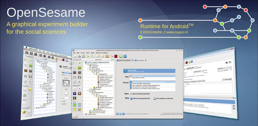Image resolution: width=258 pixels, height=126 pixels.
Task: Select the synth speaker icon in center window
Action: click(x=79, y=72)
